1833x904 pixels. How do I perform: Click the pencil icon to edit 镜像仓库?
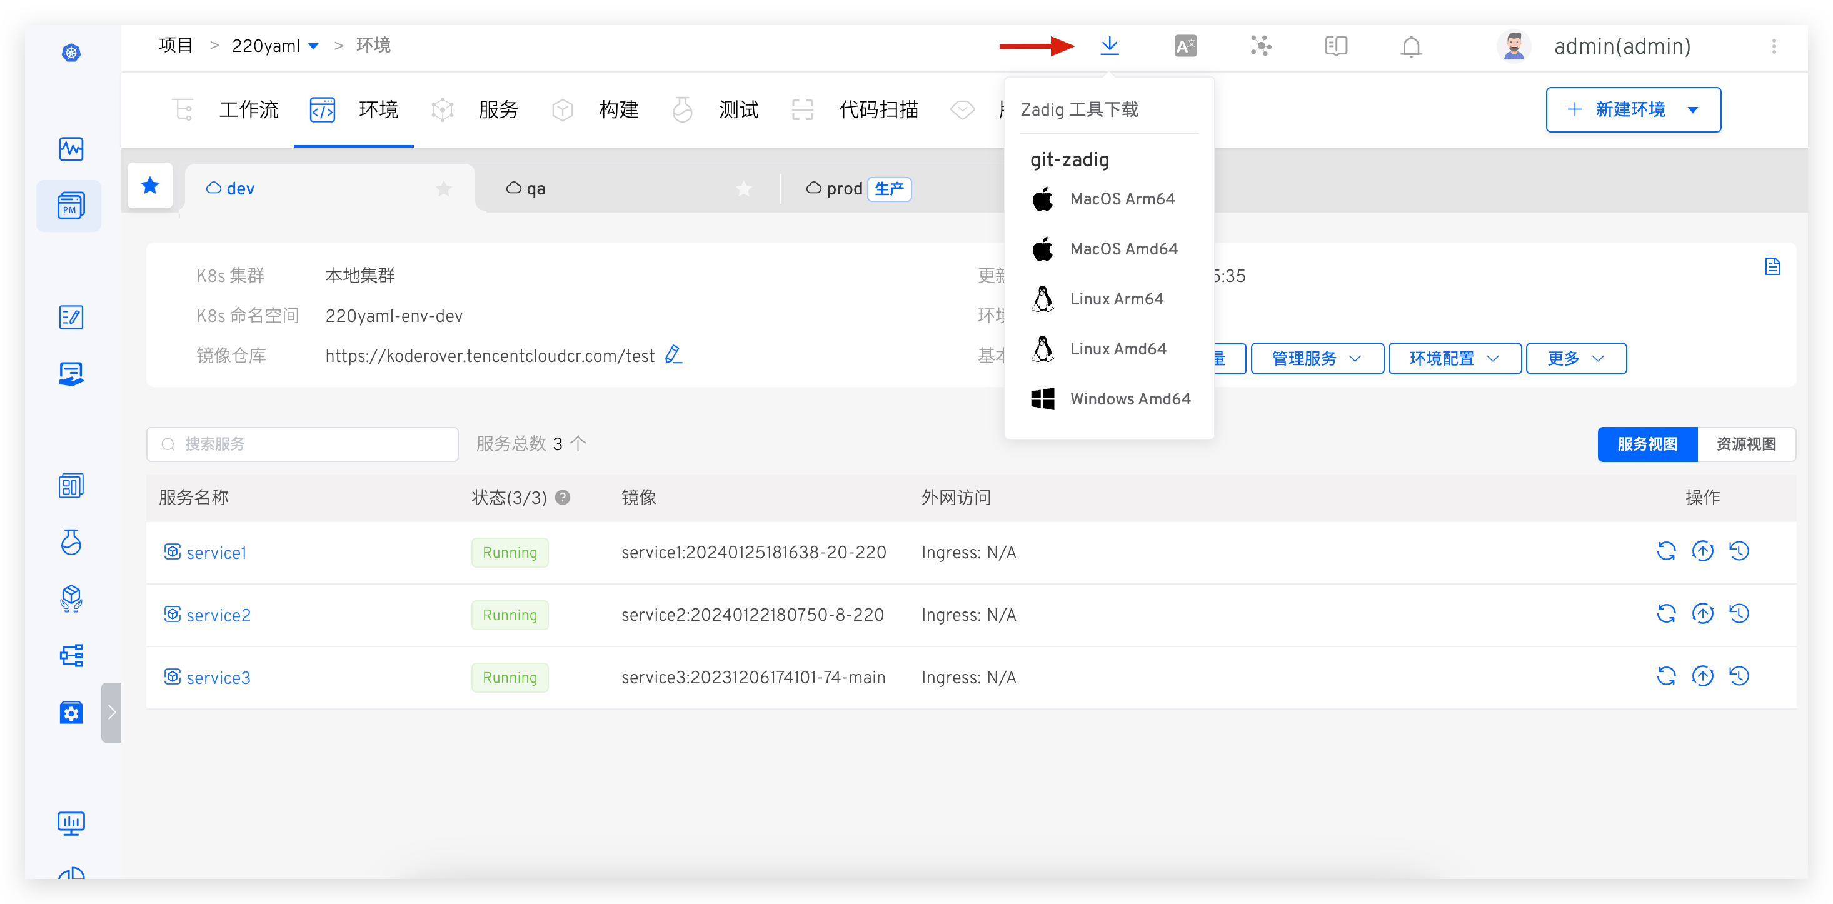coord(673,354)
